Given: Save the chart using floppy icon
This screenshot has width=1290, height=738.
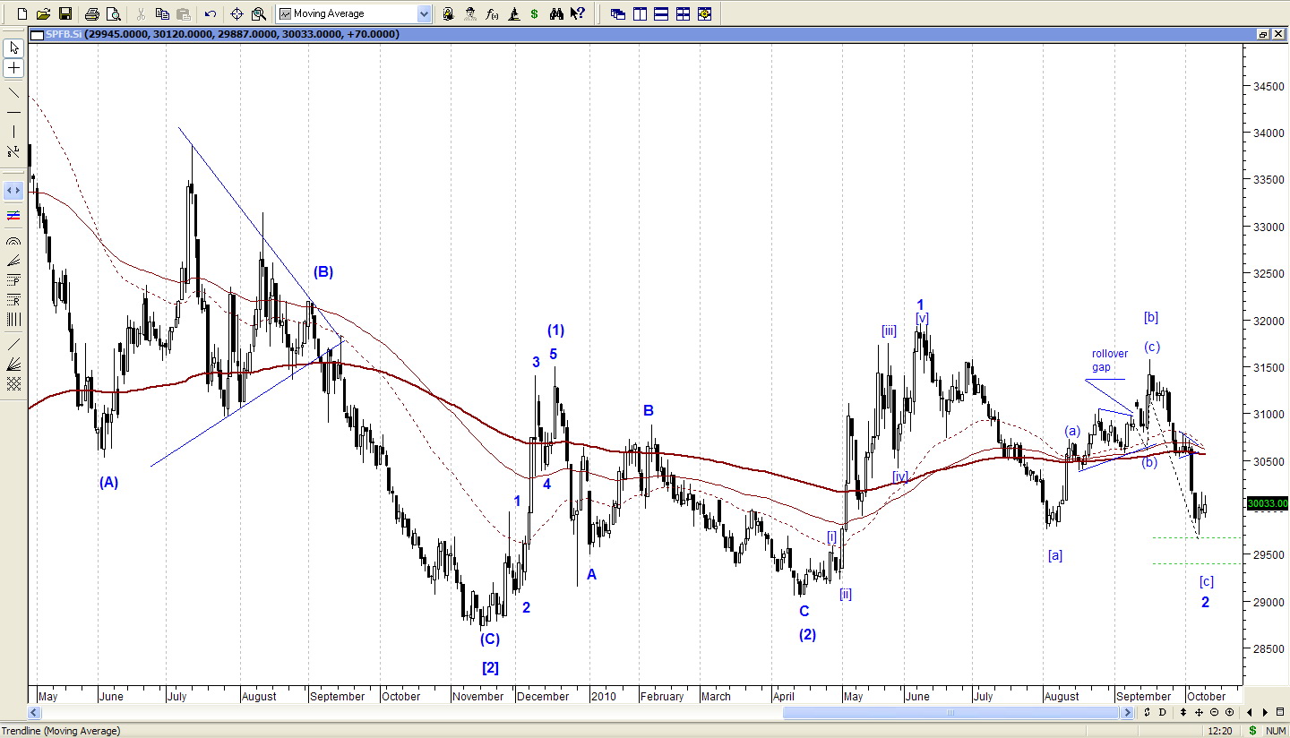Looking at the screenshot, I should [64, 13].
